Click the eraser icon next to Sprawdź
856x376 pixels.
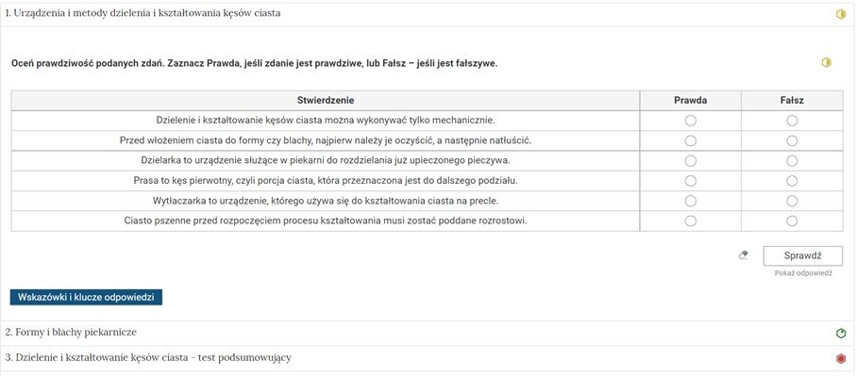click(x=743, y=254)
